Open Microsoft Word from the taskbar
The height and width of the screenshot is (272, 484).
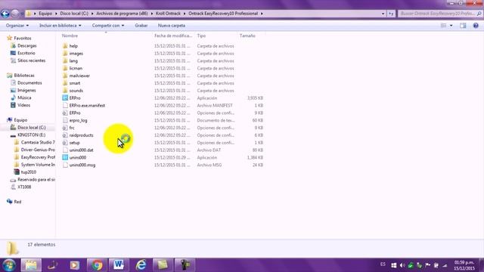click(x=119, y=265)
